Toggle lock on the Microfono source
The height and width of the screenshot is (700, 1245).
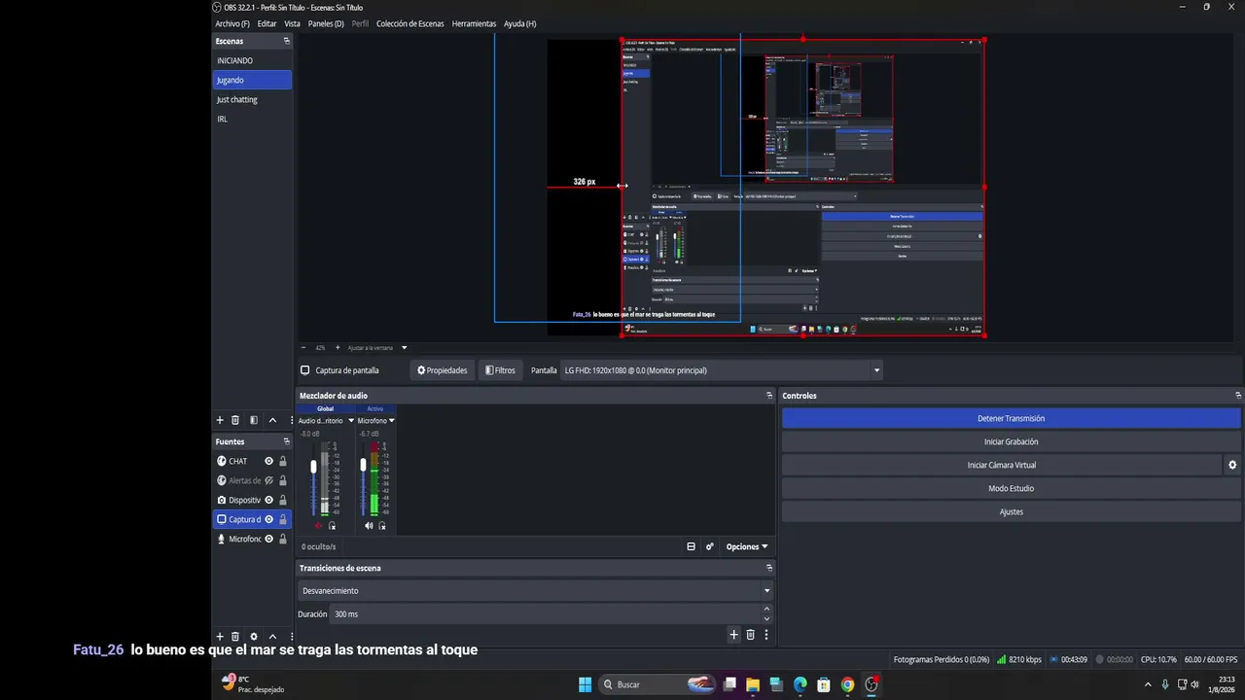click(283, 539)
